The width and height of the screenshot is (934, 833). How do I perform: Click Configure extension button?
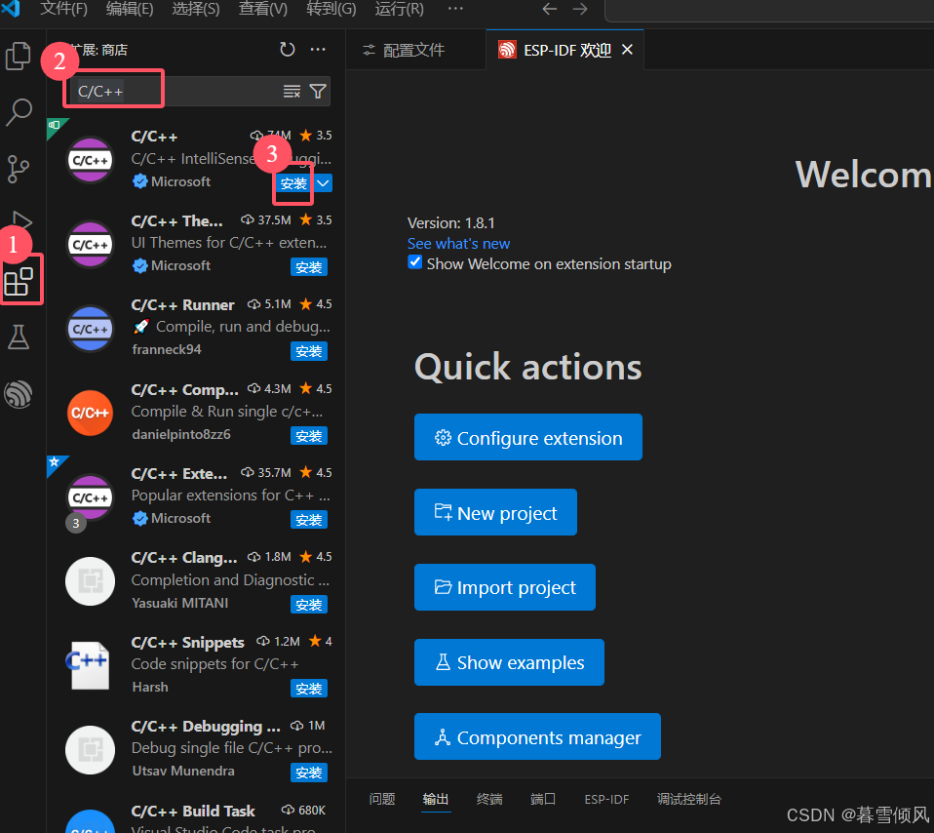[x=527, y=437]
